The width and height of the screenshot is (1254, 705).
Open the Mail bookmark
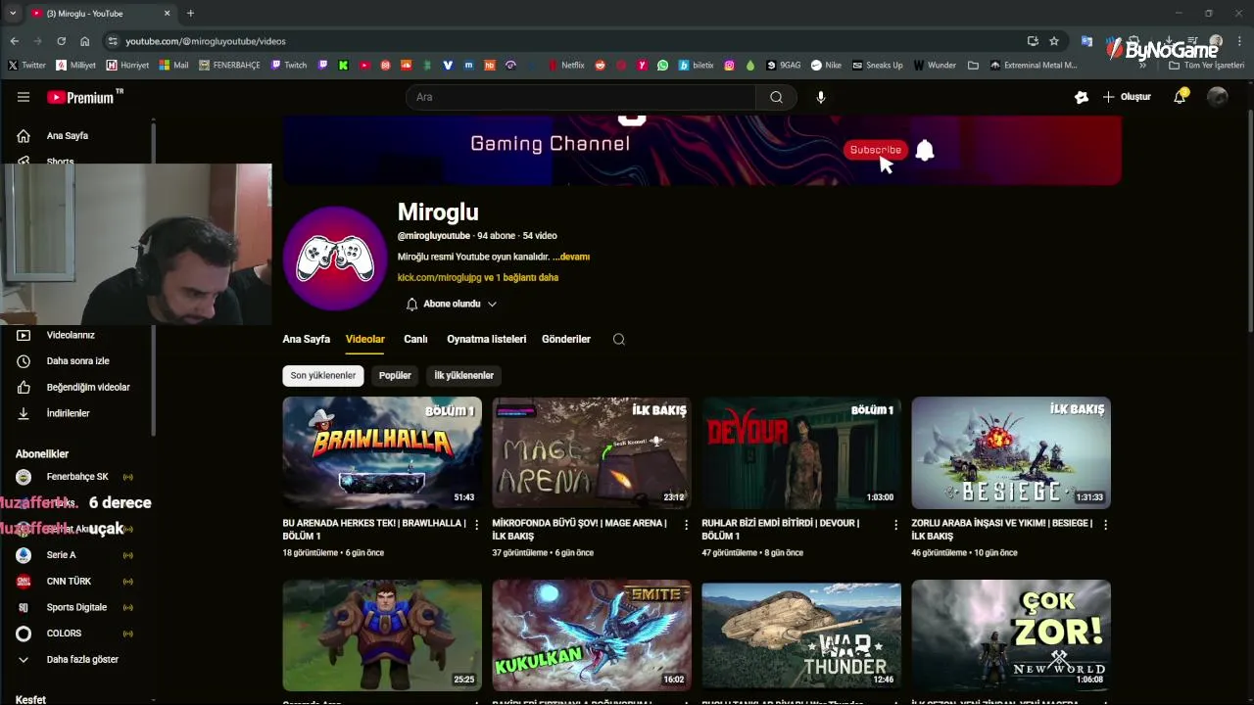click(173, 66)
